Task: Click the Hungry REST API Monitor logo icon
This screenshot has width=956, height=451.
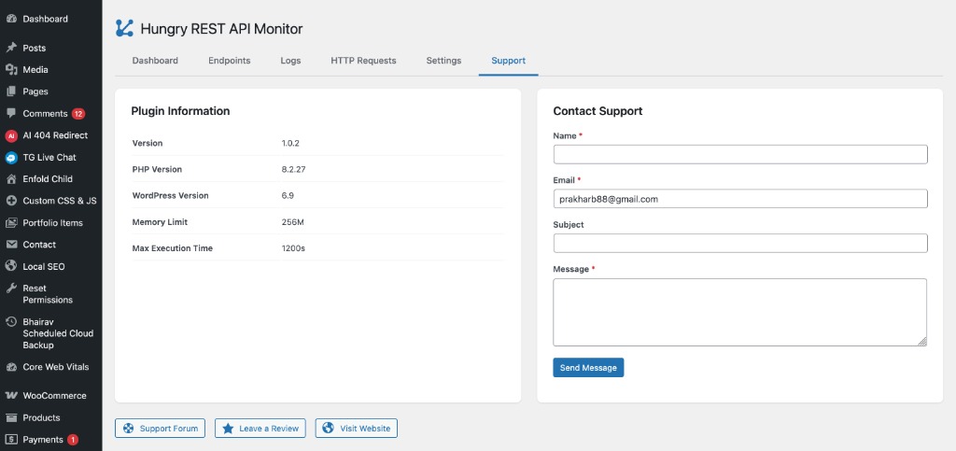Action: pyautogui.click(x=124, y=29)
